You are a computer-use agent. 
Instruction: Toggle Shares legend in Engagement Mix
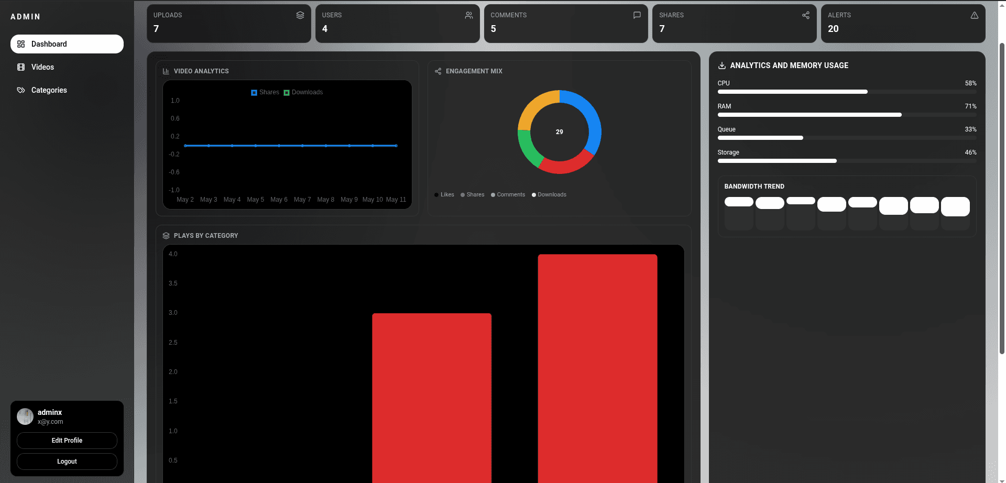pyautogui.click(x=473, y=195)
